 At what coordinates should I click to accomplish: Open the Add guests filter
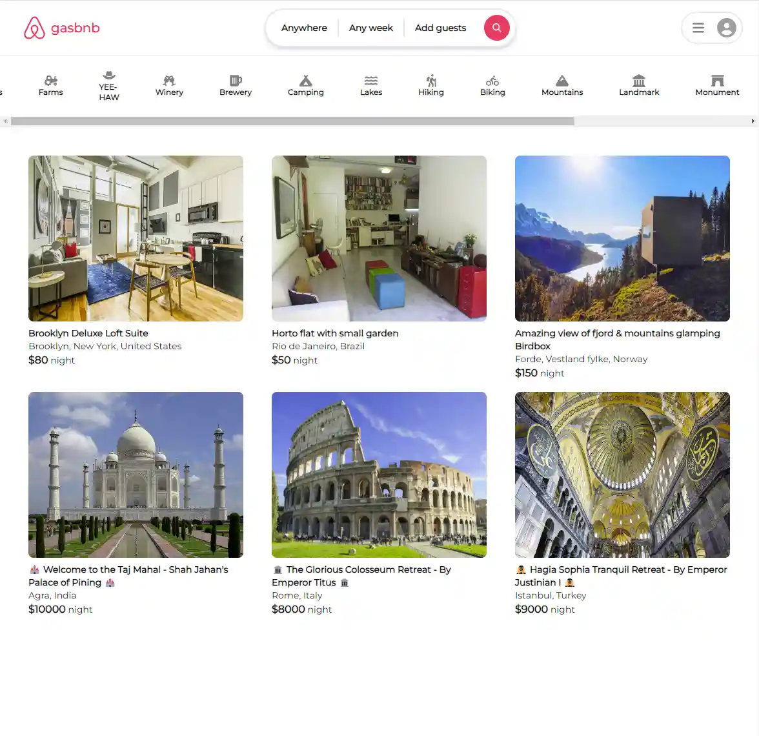pyautogui.click(x=440, y=28)
